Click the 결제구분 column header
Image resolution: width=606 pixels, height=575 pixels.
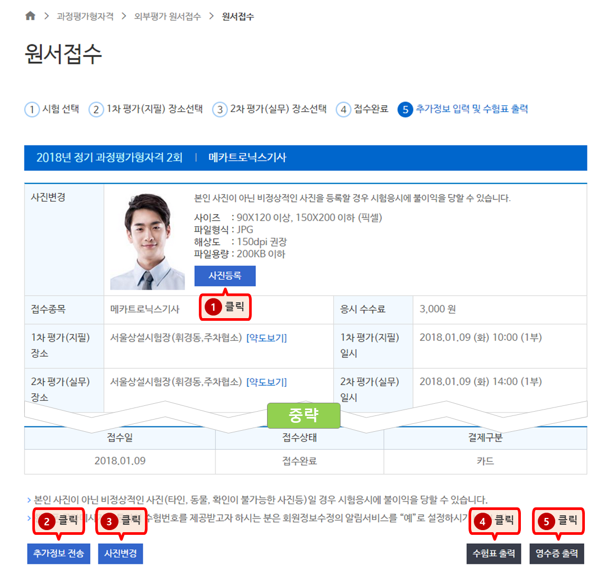[485, 438]
